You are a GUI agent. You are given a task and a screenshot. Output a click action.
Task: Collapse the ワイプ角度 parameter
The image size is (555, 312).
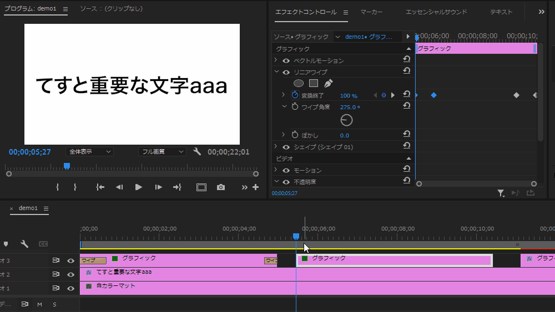284,106
